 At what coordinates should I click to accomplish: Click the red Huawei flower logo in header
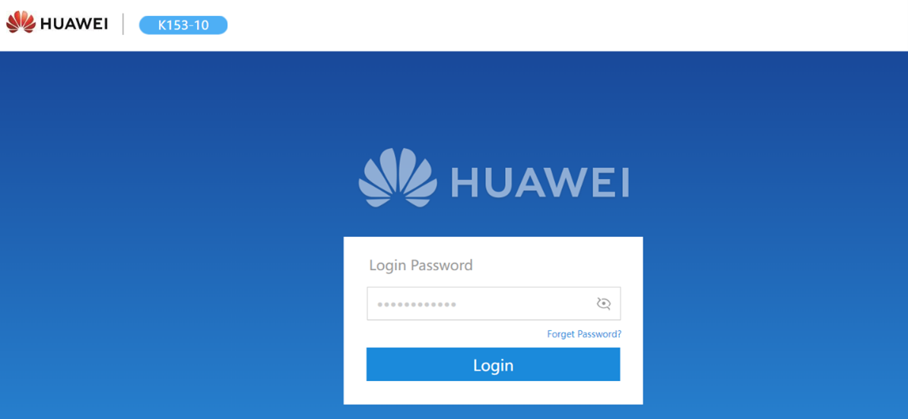[x=21, y=23]
